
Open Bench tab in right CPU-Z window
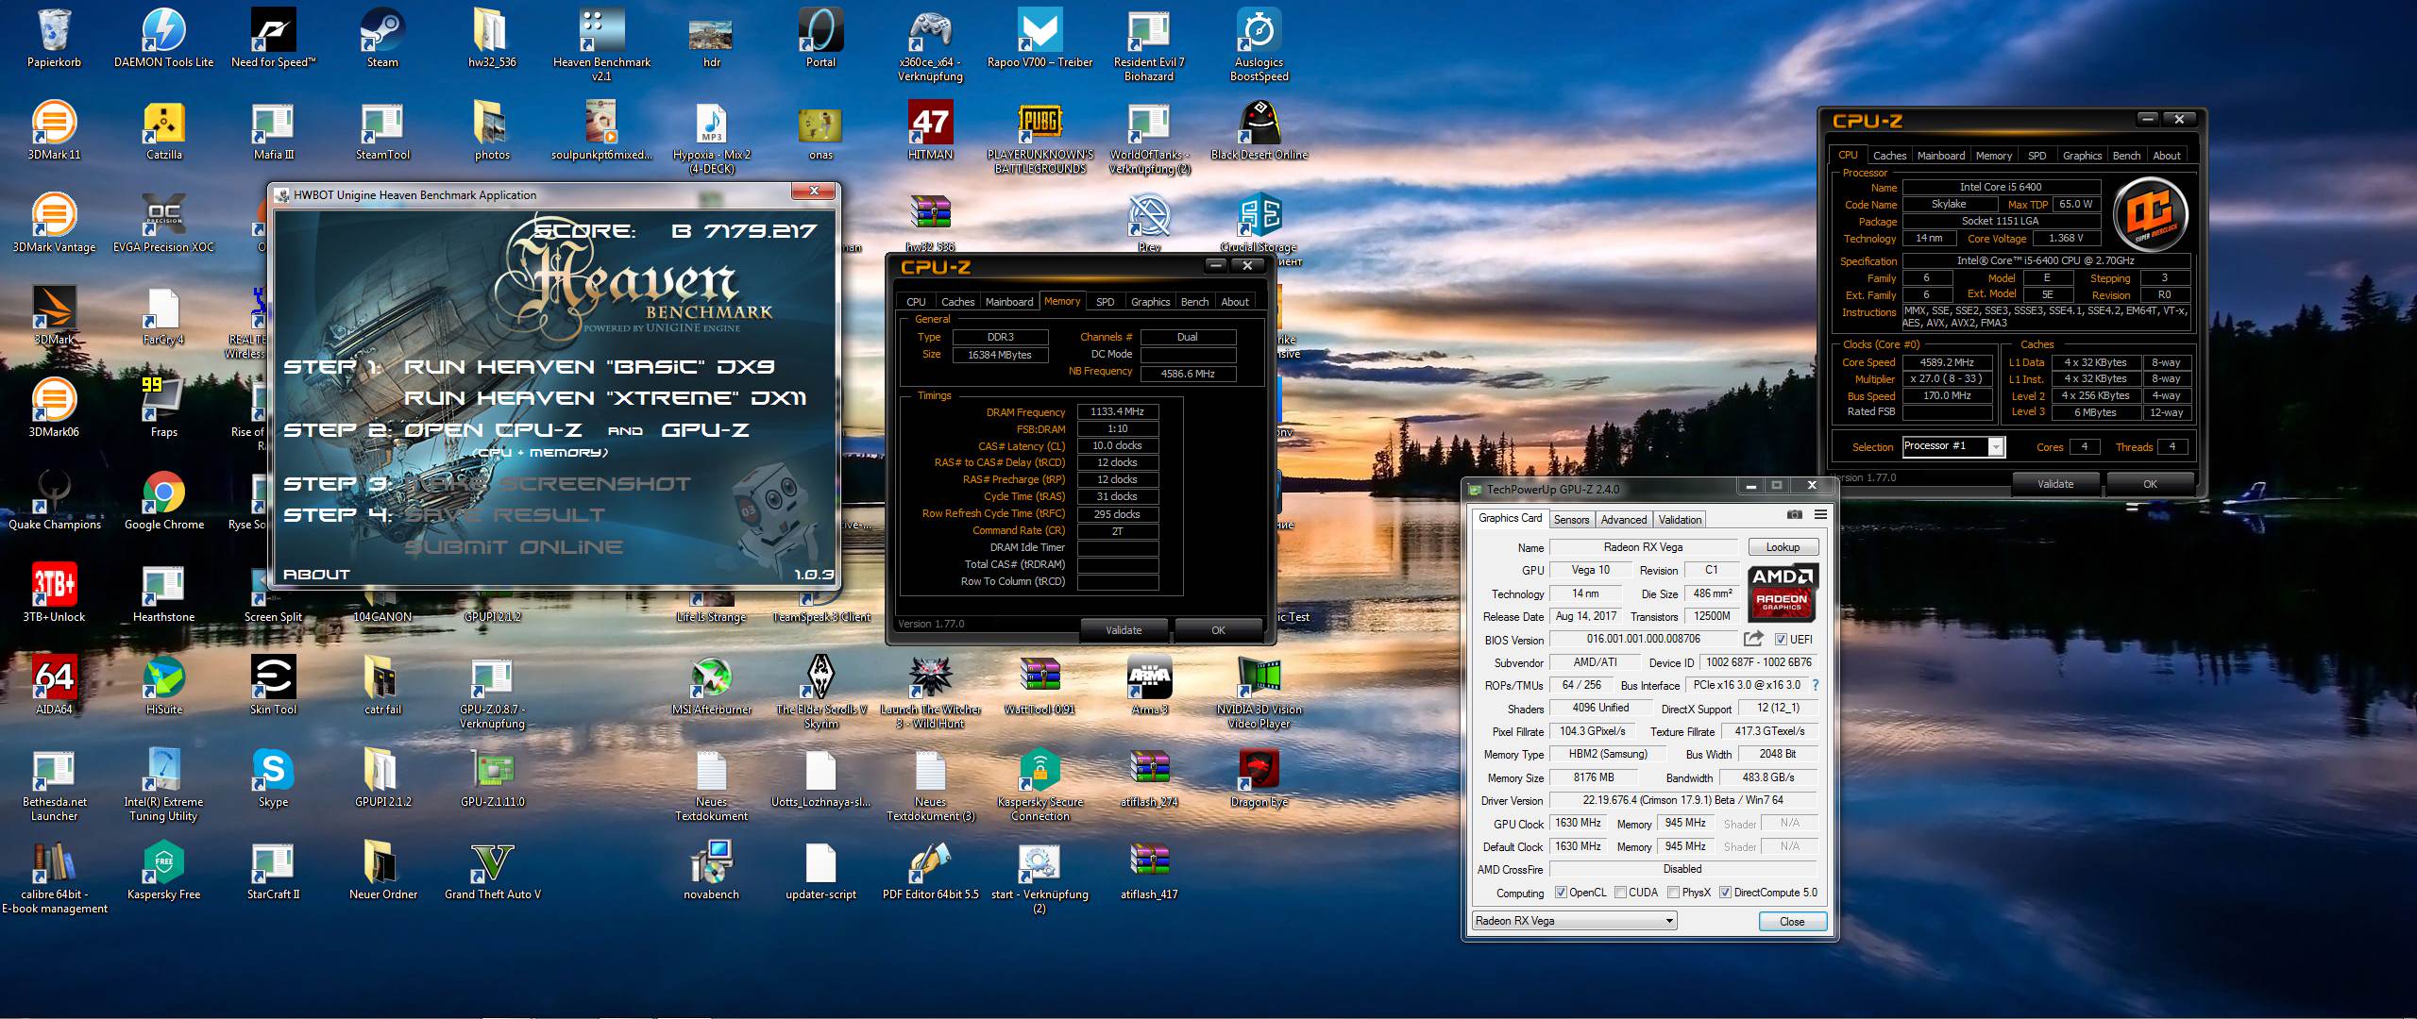coord(2126,156)
